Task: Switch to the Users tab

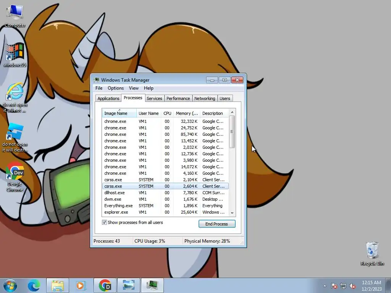Action: click(x=225, y=98)
